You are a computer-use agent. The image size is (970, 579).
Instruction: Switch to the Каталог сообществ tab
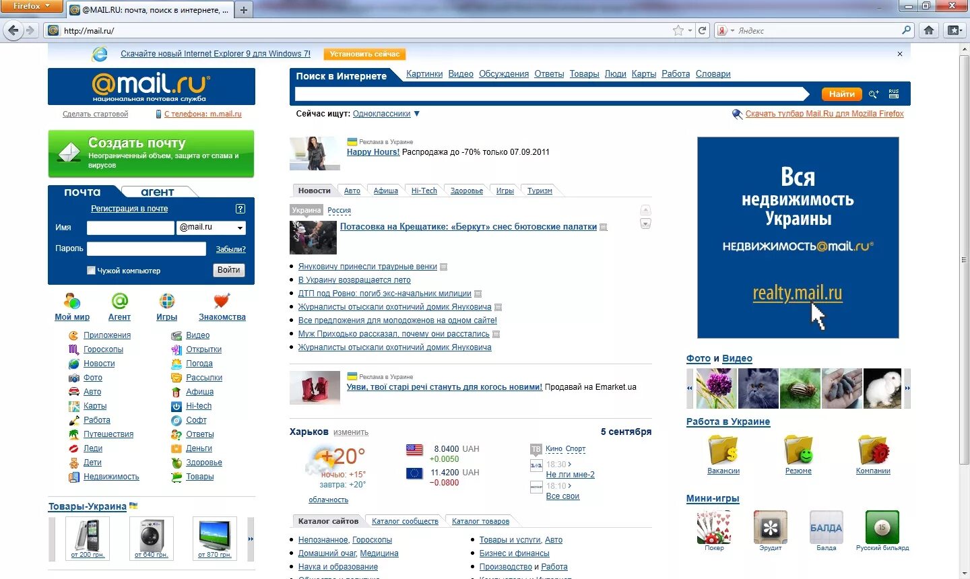pyautogui.click(x=405, y=521)
